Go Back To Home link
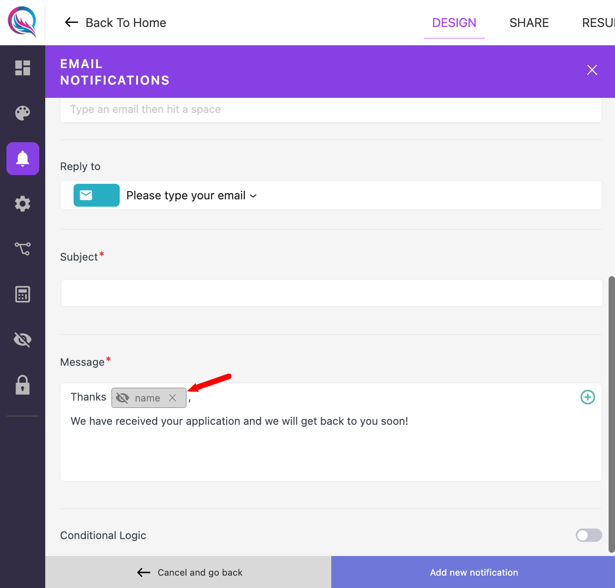The image size is (615, 588). coord(126,23)
